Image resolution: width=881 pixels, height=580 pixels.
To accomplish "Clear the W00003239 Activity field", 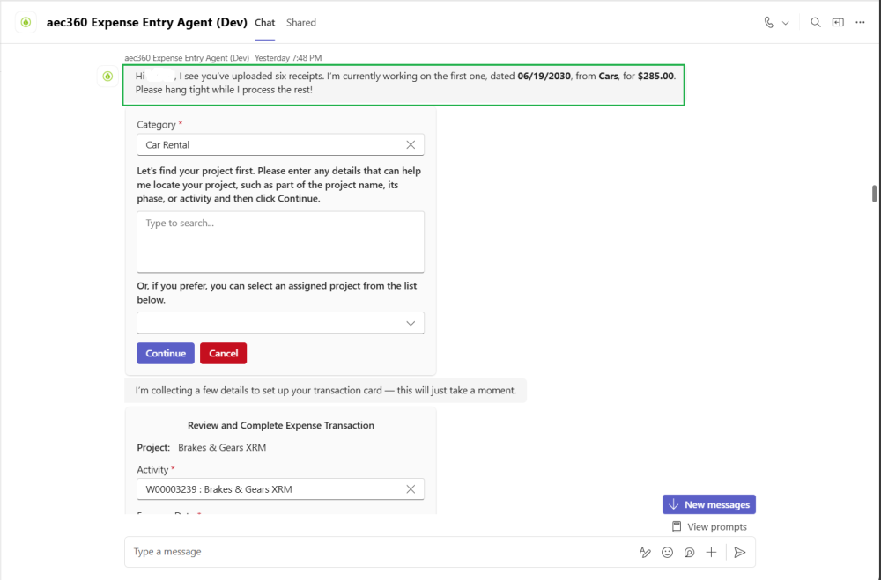I will coord(411,489).
